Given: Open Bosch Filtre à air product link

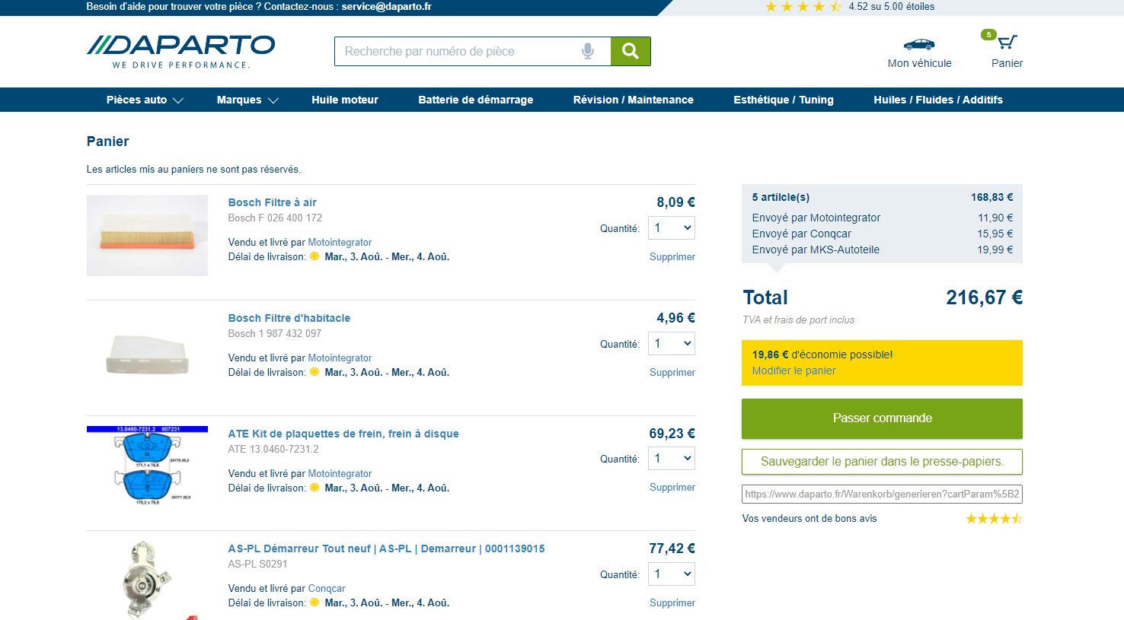Looking at the screenshot, I should coord(273,202).
